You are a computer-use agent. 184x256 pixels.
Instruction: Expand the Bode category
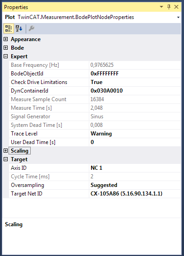pyautogui.click(x=6, y=48)
